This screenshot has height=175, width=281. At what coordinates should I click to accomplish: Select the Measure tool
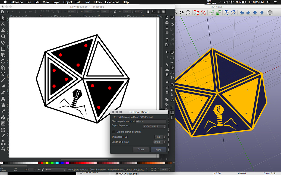coord(3,43)
